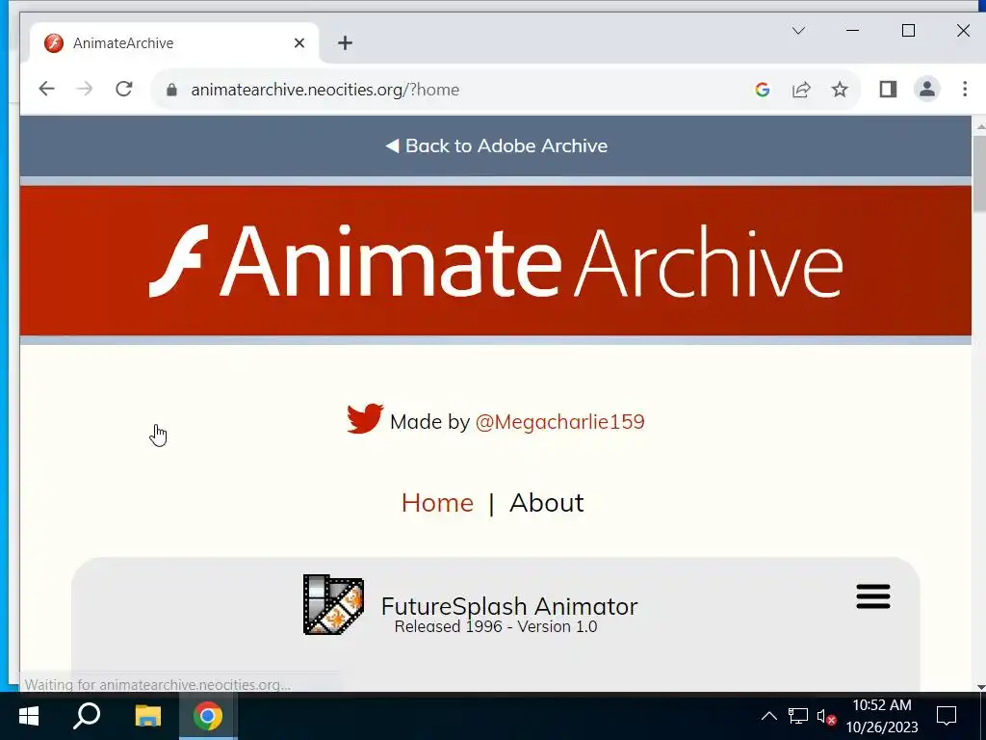Close the AnimateArchive tab
This screenshot has width=986, height=740.
pyautogui.click(x=299, y=42)
